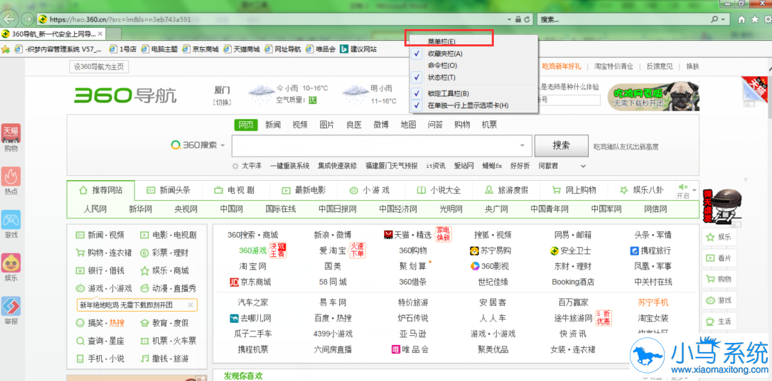The height and width of the screenshot is (381, 772).
Task: Close the 360导航 browser tab
Action: pos(100,34)
